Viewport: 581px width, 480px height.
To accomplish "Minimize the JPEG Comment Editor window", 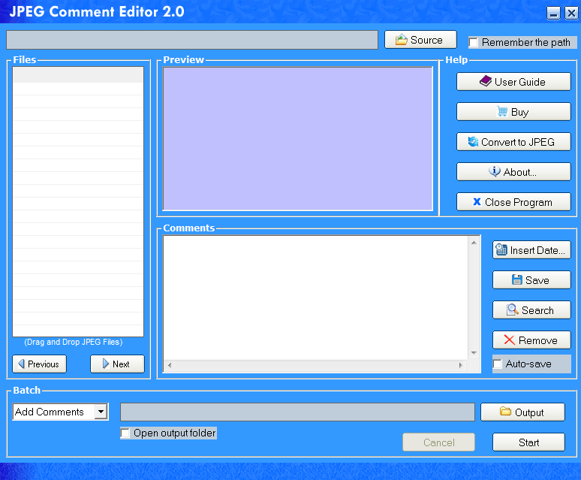I will 553,14.
